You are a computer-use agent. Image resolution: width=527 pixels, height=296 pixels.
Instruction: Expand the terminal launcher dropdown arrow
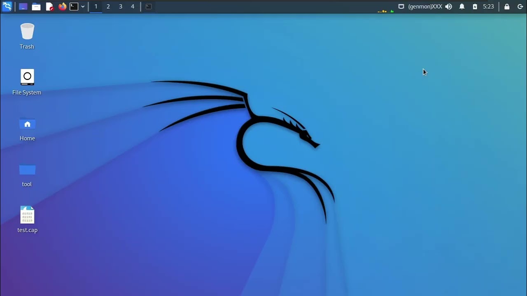click(83, 7)
